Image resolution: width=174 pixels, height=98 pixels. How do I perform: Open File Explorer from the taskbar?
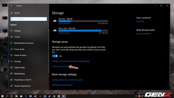coord(16,96)
